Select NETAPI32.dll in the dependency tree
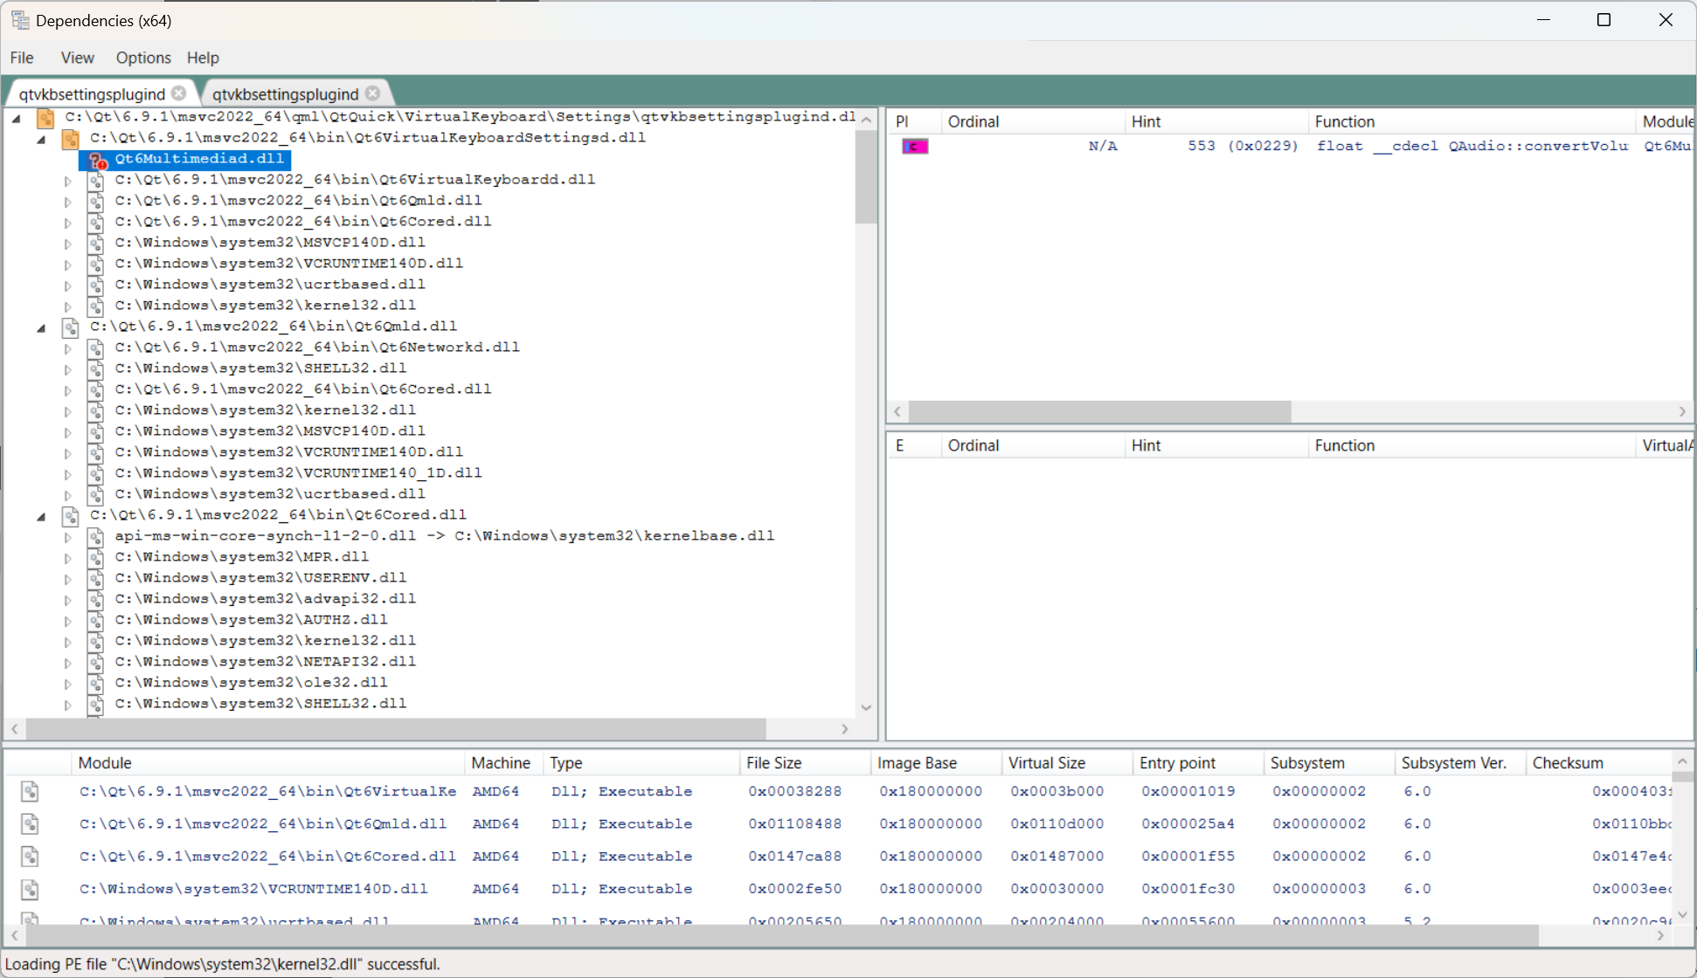The height and width of the screenshot is (978, 1697). tap(264, 661)
